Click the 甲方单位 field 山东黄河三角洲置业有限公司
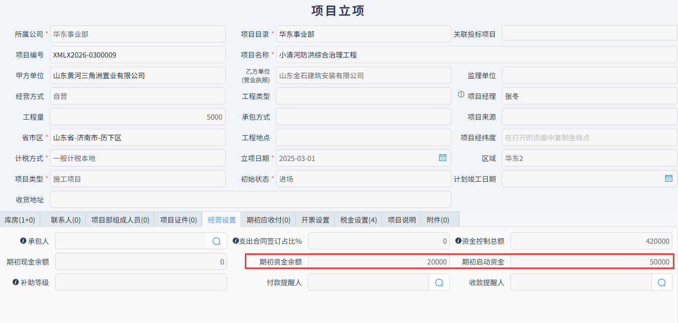Viewport: 678px width, 323px height. [x=138, y=75]
